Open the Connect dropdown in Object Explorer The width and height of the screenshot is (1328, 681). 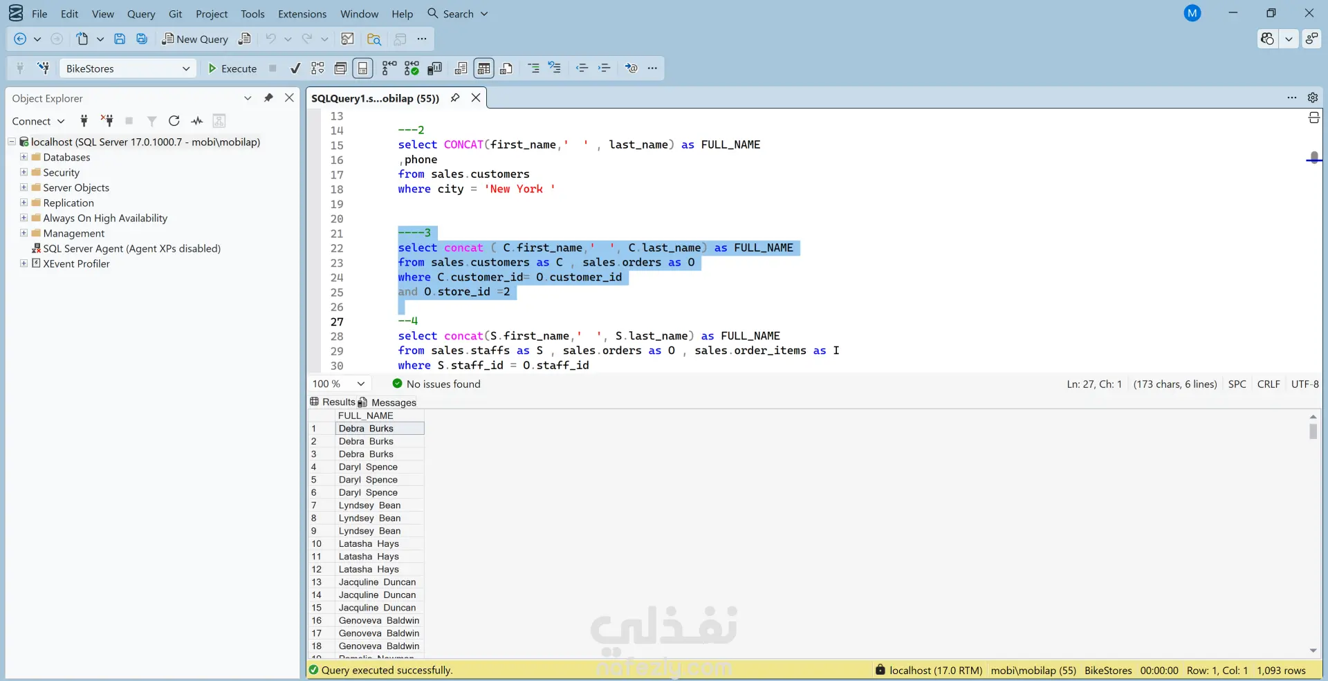[x=38, y=121]
